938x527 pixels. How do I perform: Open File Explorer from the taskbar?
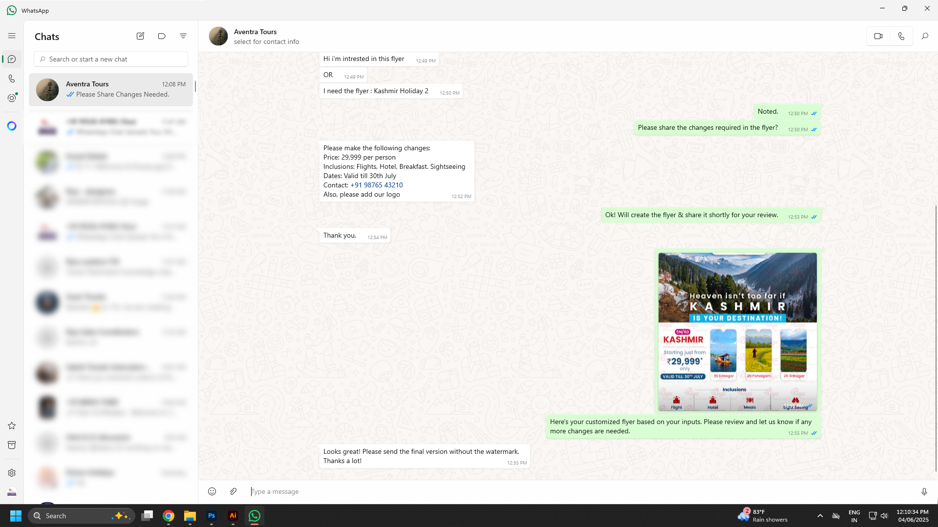coord(190,516)
